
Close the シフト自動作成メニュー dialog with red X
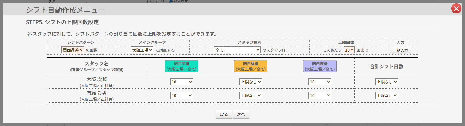[456, 9]
